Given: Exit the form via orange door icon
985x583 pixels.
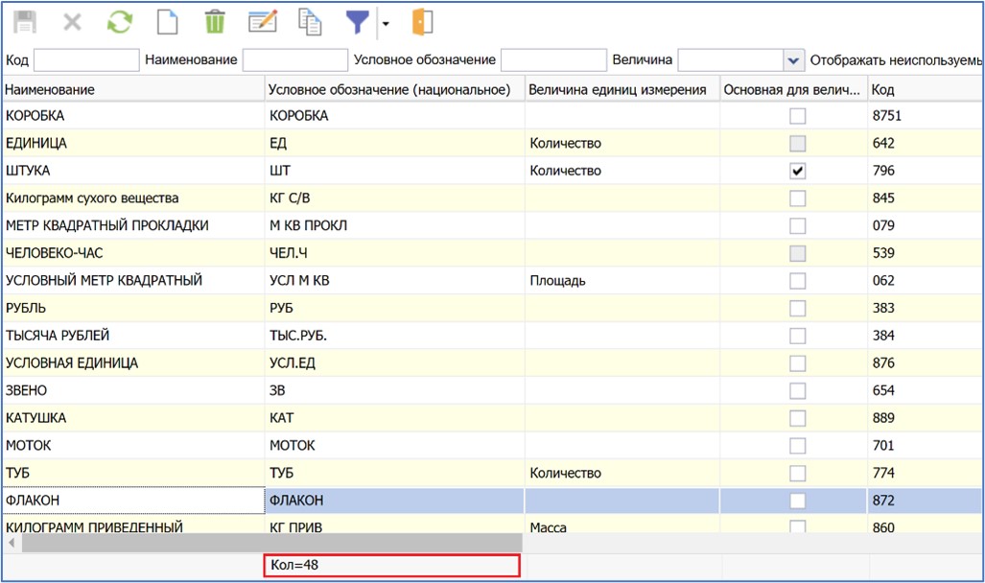Looking at the screenshot, I should click(422, 22).
